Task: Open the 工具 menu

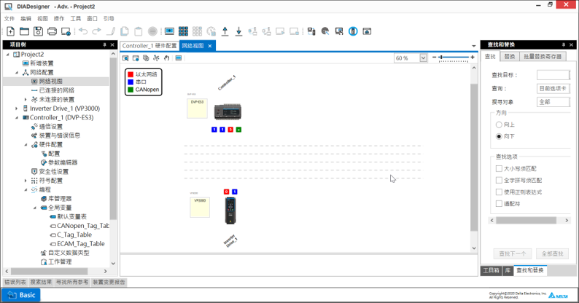Action: 75,17
